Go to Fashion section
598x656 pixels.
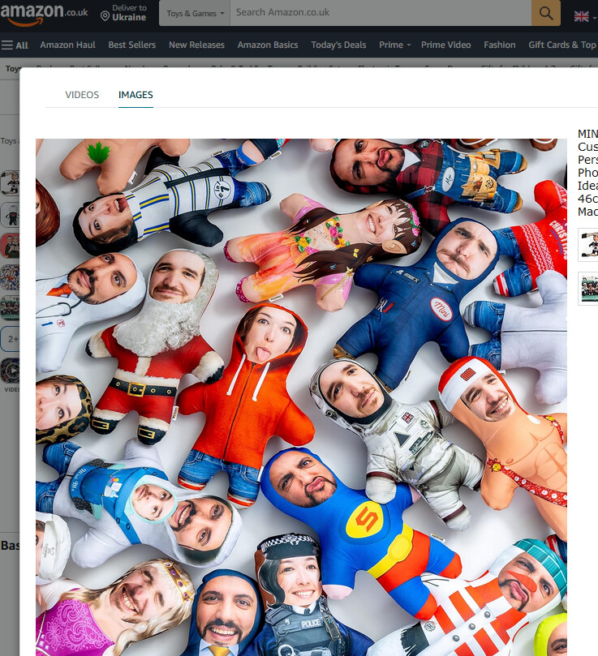tap(499, 45)
